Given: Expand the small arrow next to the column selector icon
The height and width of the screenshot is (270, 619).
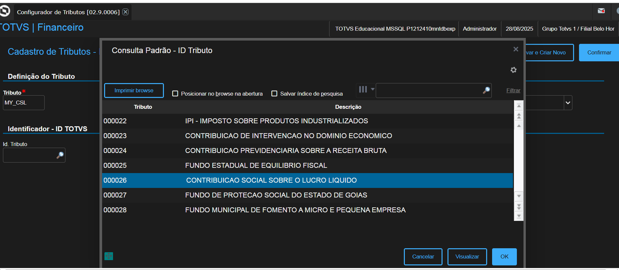Looking at the screenshot, I should (x=372, y=89).
